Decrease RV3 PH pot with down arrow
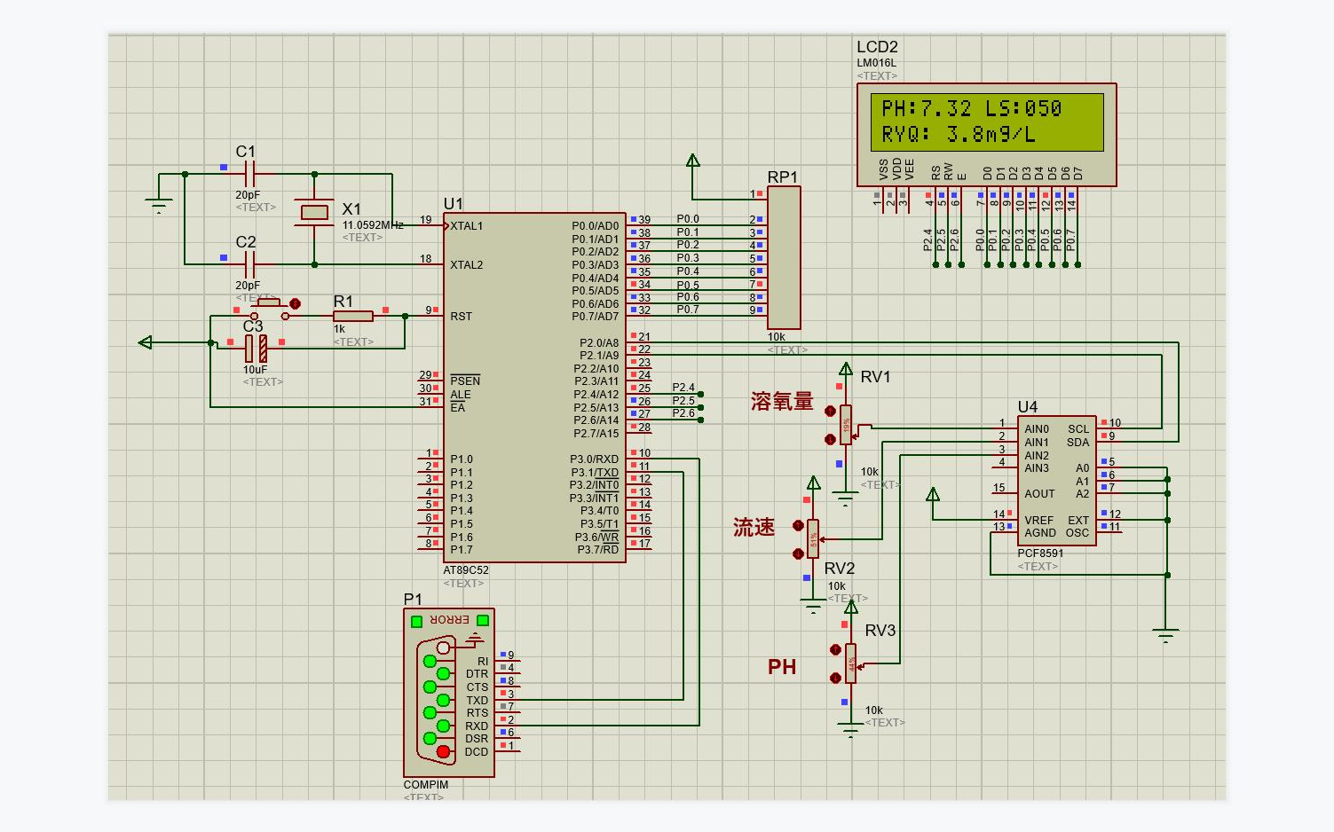The width and height of the screenshot is (1334, 832). click(x=835, y=678)
